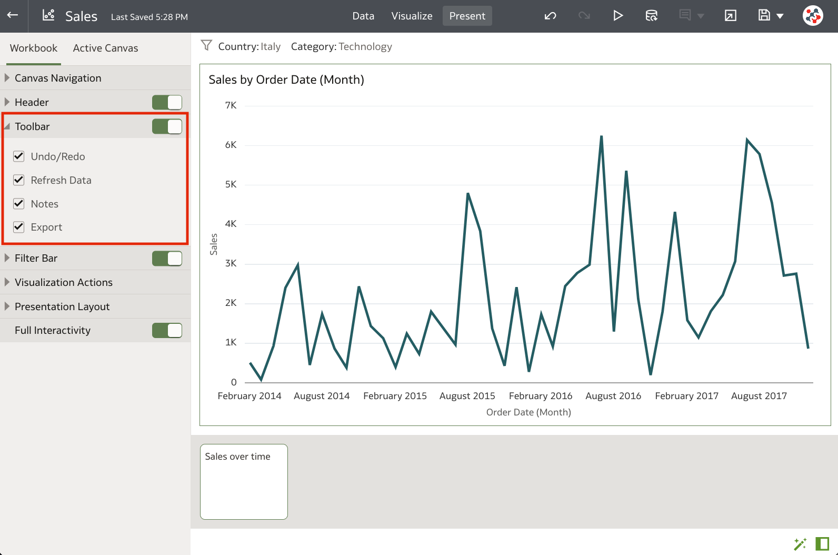Click the Category: Technology filter
This screenshot has width=838, height=555.
click(342, 46)
